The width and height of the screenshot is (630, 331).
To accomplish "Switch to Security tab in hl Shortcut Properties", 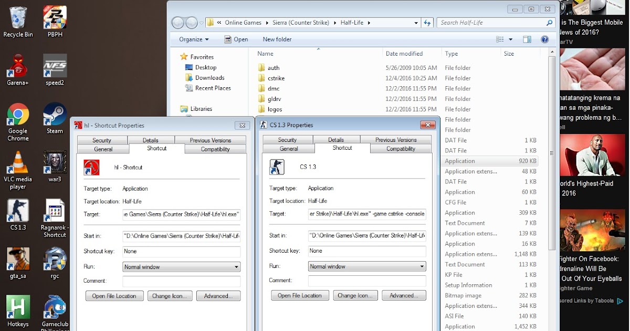I will [102, 140].
